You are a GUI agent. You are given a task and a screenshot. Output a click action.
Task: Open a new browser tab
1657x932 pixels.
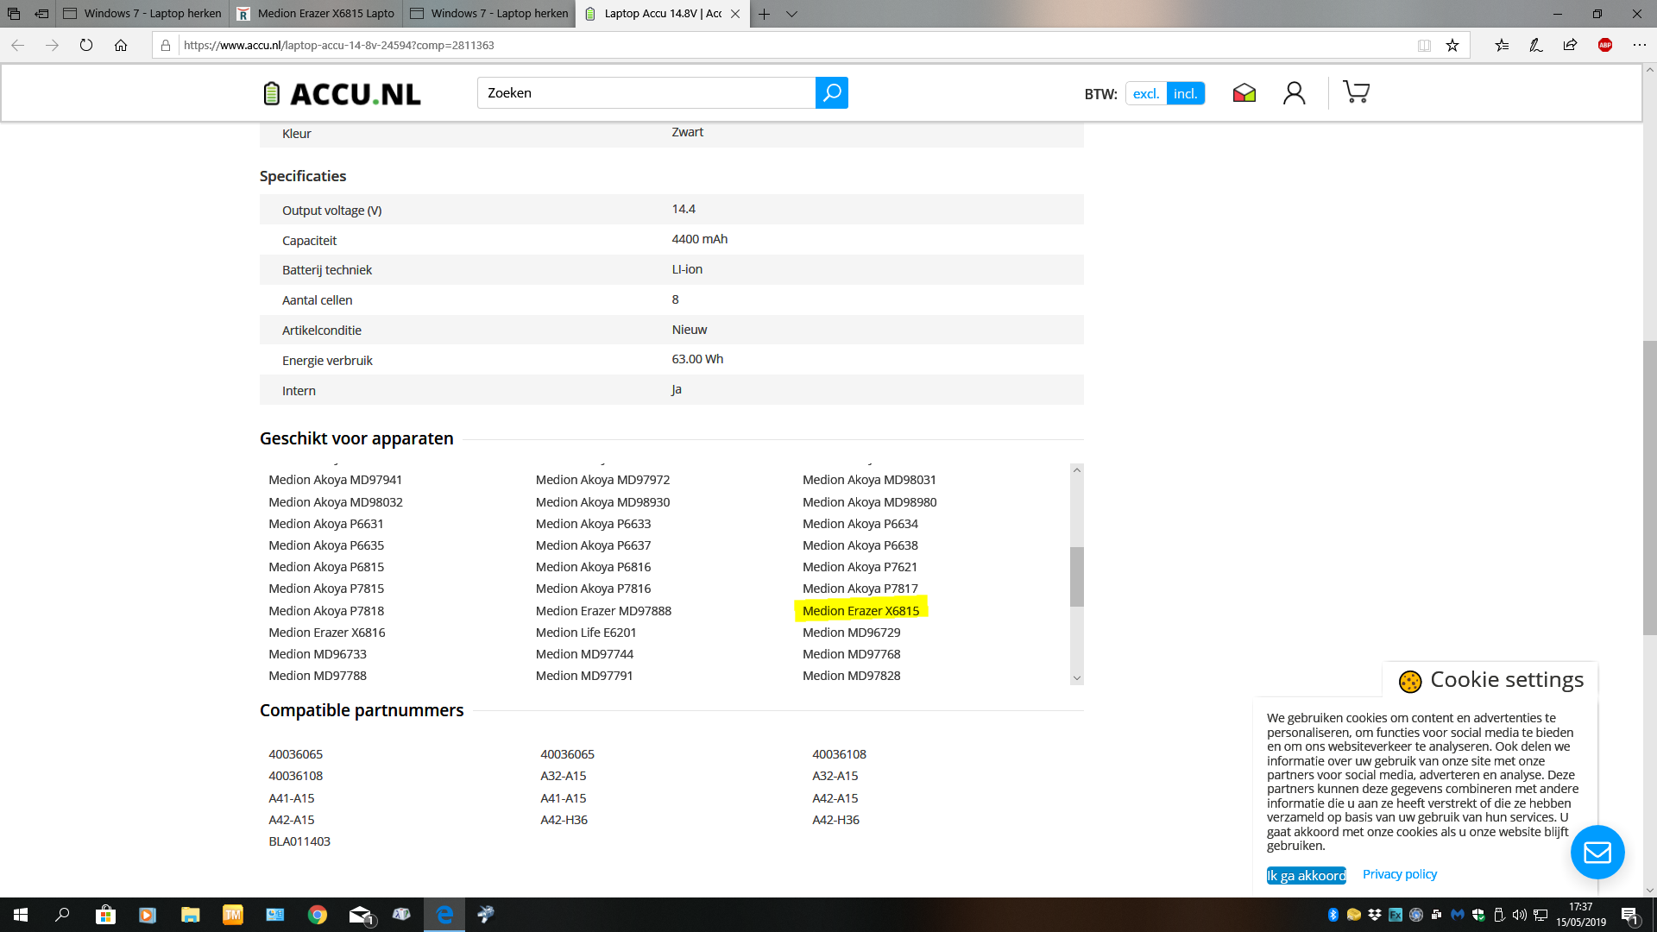click(764, 14)
